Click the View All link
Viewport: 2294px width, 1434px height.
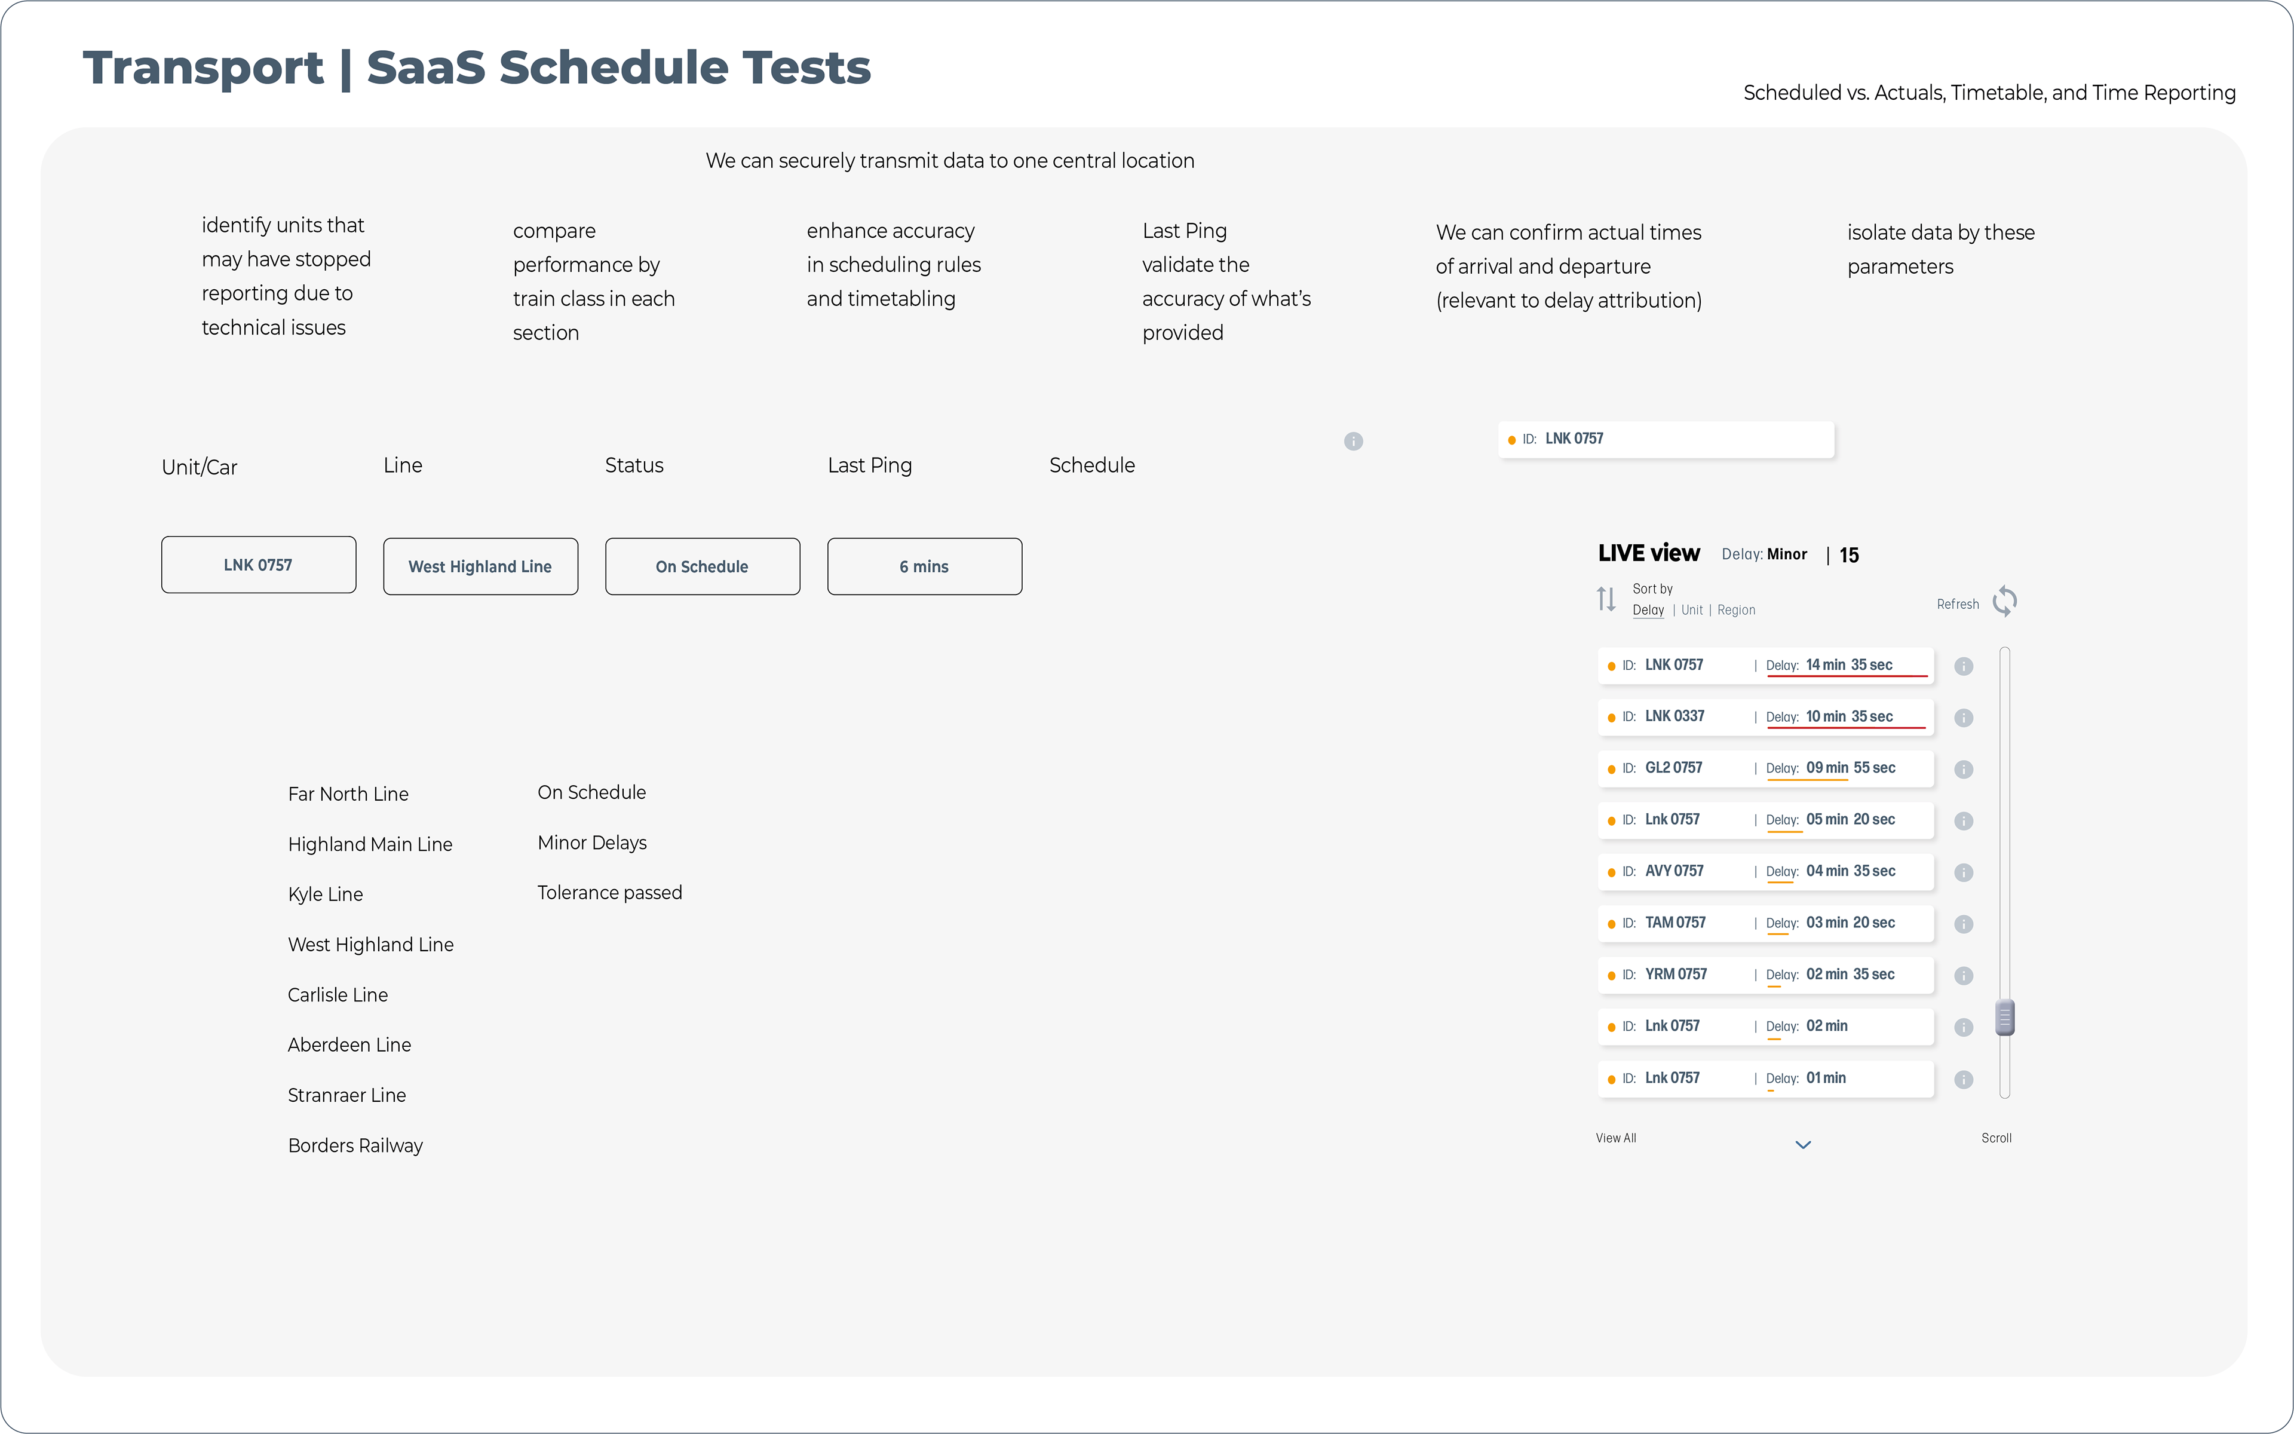1615,1138
